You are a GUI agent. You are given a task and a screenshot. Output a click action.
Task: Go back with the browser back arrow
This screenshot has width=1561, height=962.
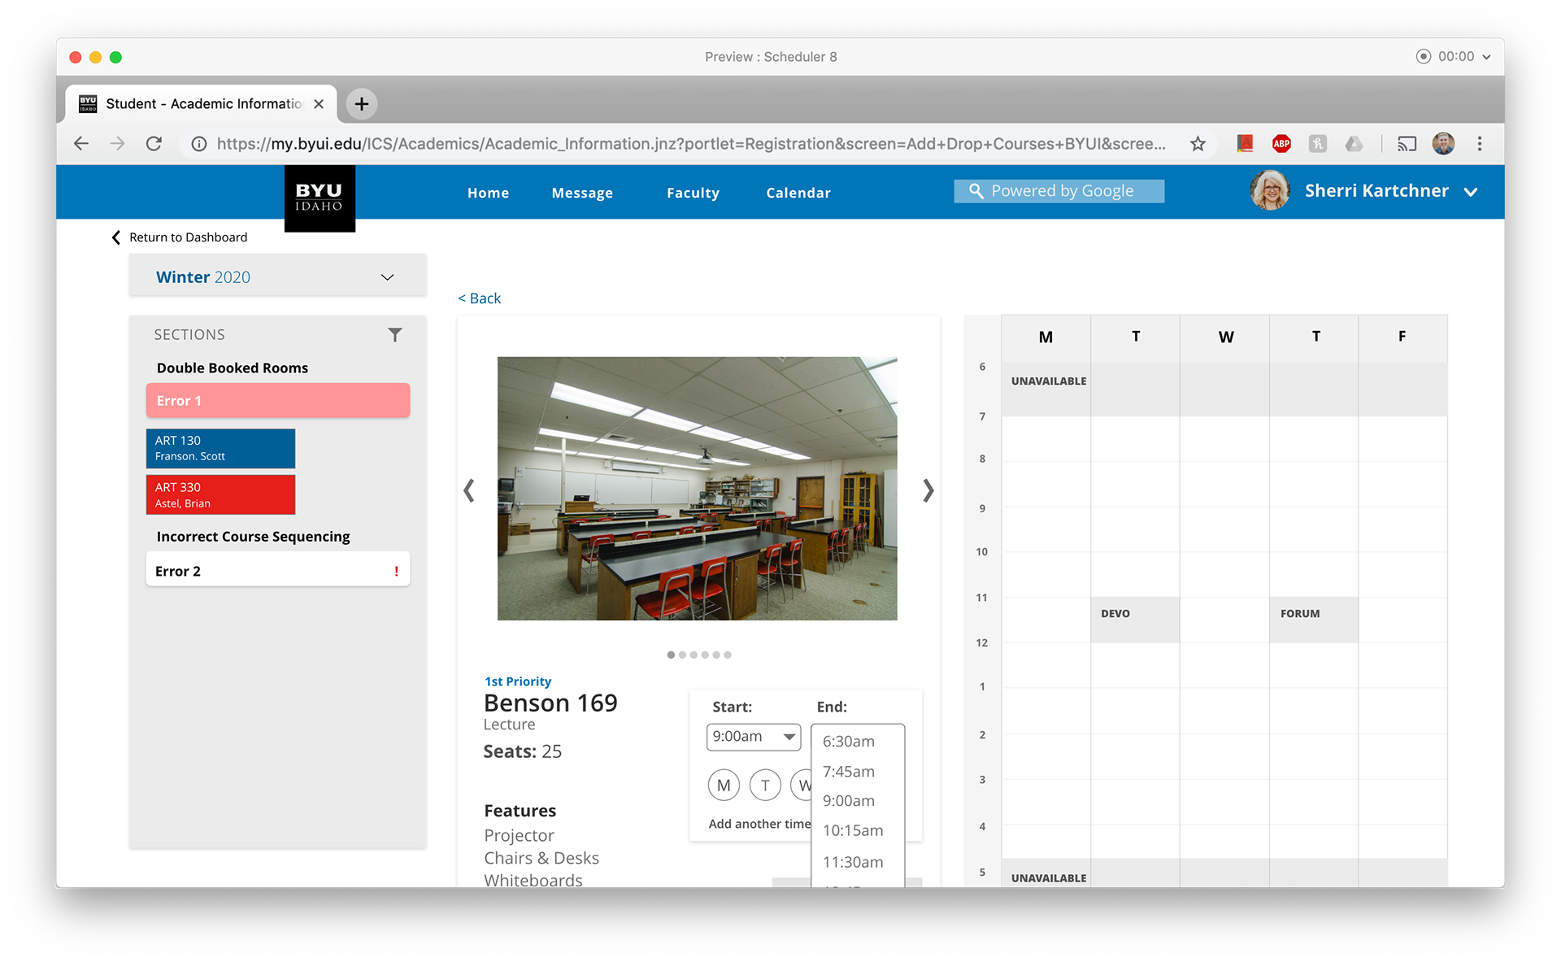pyautogui.click(x=81, y=144)
